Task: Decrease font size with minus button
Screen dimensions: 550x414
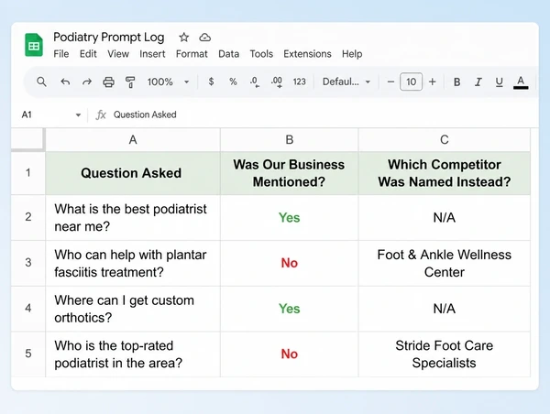Action: (390, 82)
